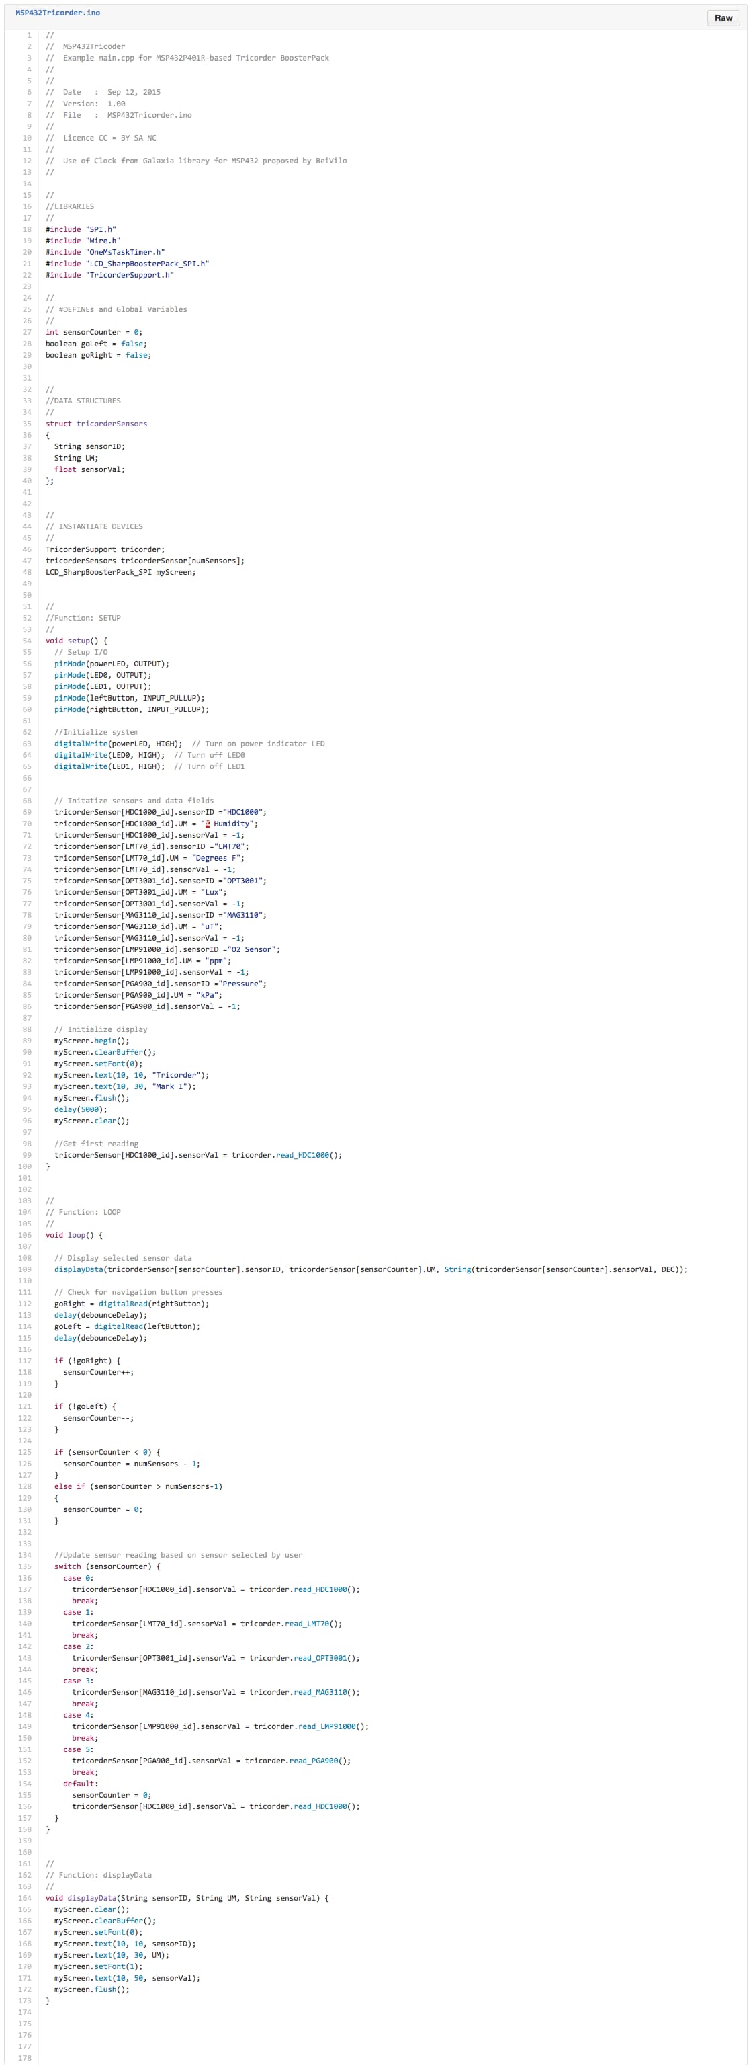
Task: Open the MSP432Tricorder.ino file name link
Action: pyautogui.click(x=58, y=13)
